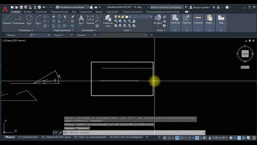257x145 pixels.
Task: Click the МСК button under ViewCube
Action: (x=245, y=67)
